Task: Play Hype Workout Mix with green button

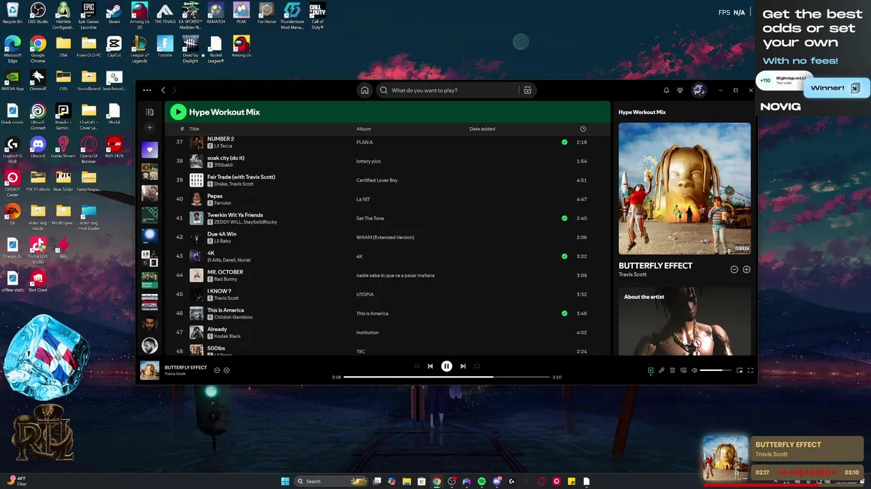Action: pyautogui.click(x=178, y=112)
